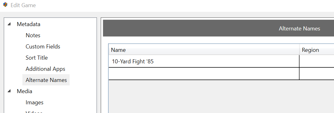Open the Notes page
The width and height of the screenshot is (334, 113).
tap(33, 35)
